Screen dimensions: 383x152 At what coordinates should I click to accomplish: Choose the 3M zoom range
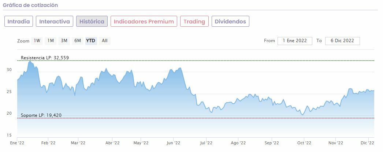coord(64,41)
